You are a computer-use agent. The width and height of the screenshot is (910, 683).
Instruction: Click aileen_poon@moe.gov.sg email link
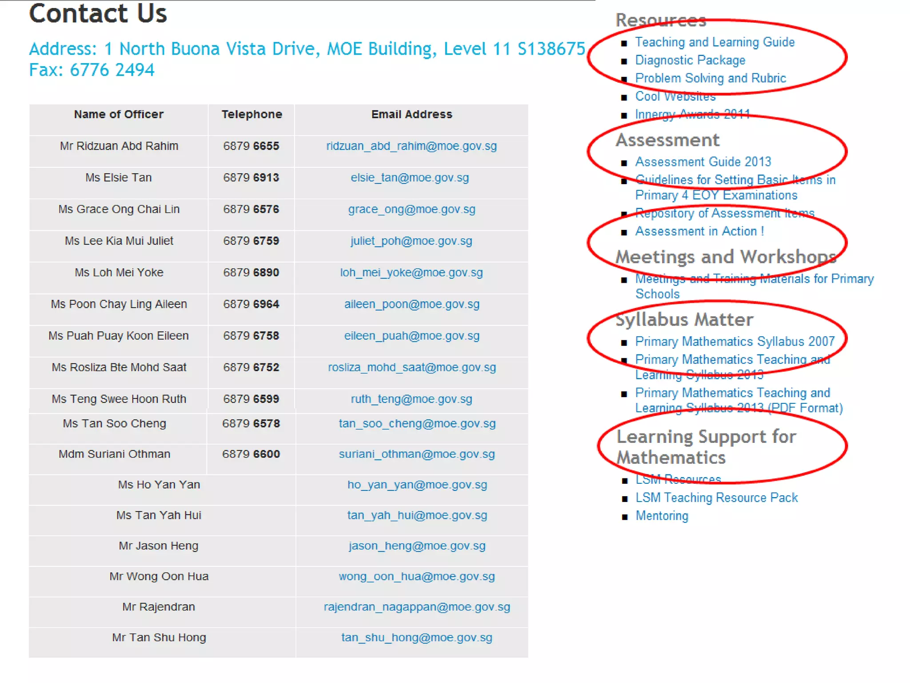[x=411, y=304]
